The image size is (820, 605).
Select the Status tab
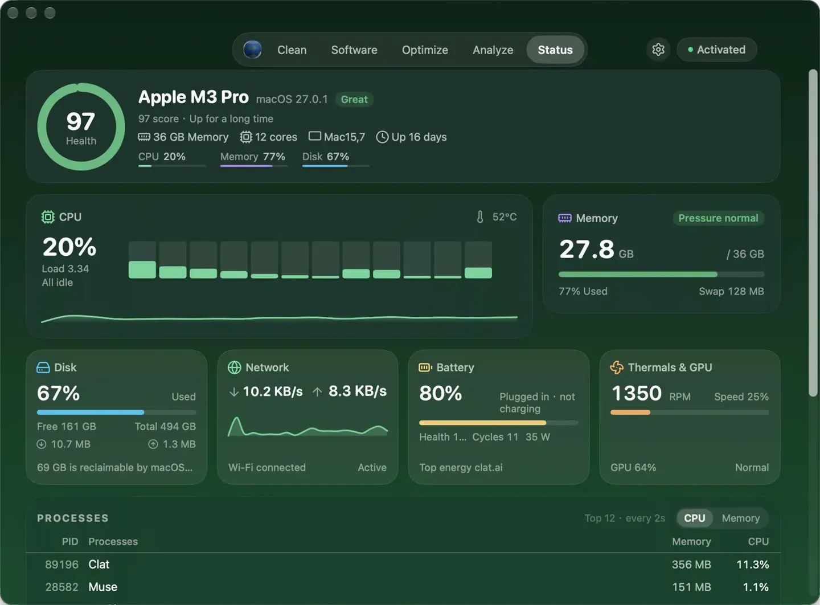555,50
